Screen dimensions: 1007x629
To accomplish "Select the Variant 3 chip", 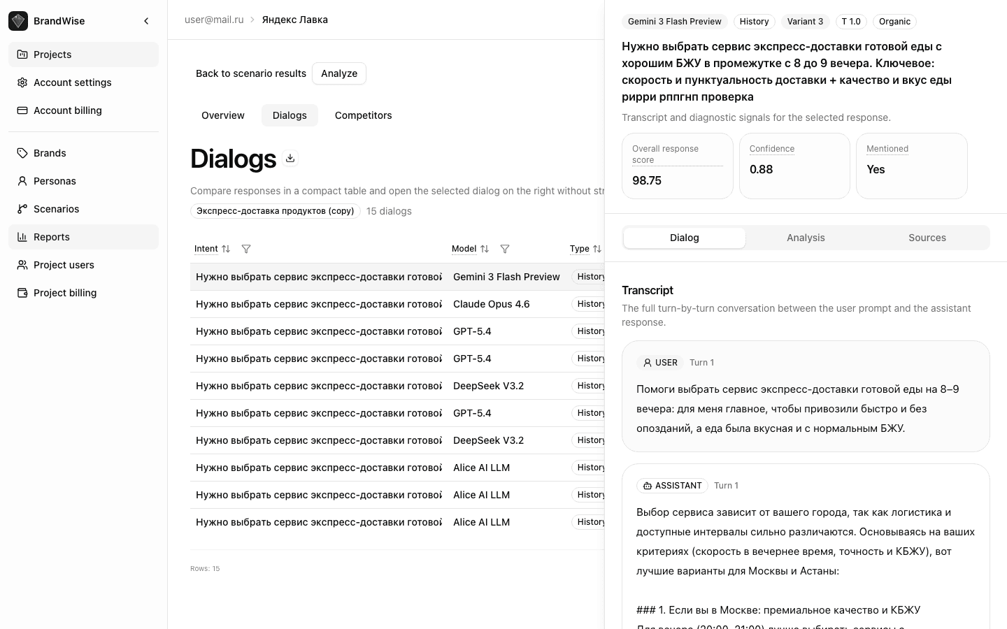I will (x=806, y=22).
